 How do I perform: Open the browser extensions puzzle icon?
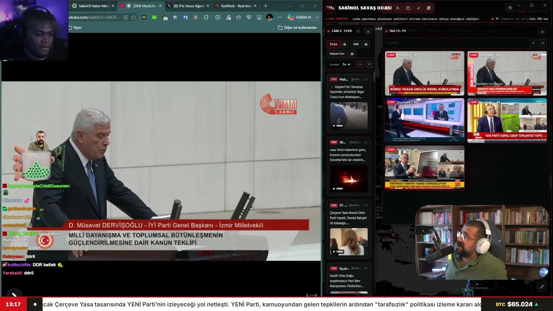(207, 17)
